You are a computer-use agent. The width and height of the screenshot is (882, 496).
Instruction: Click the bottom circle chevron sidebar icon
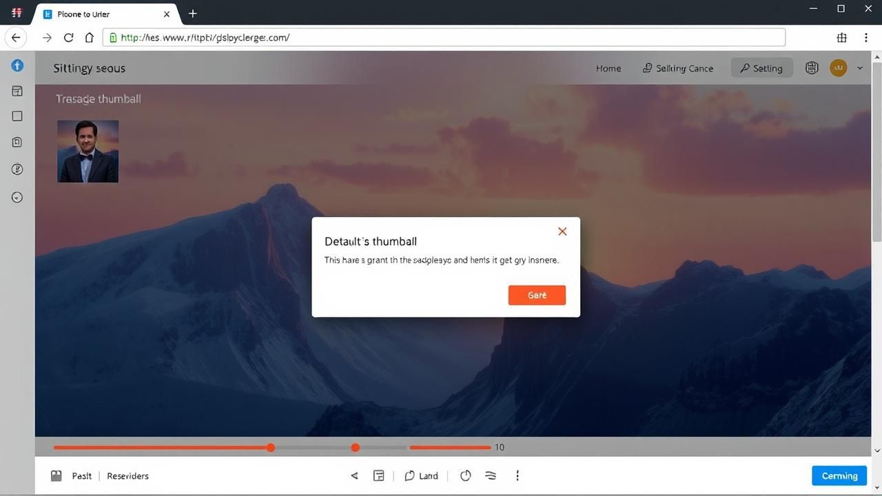(x=17, y=198)
